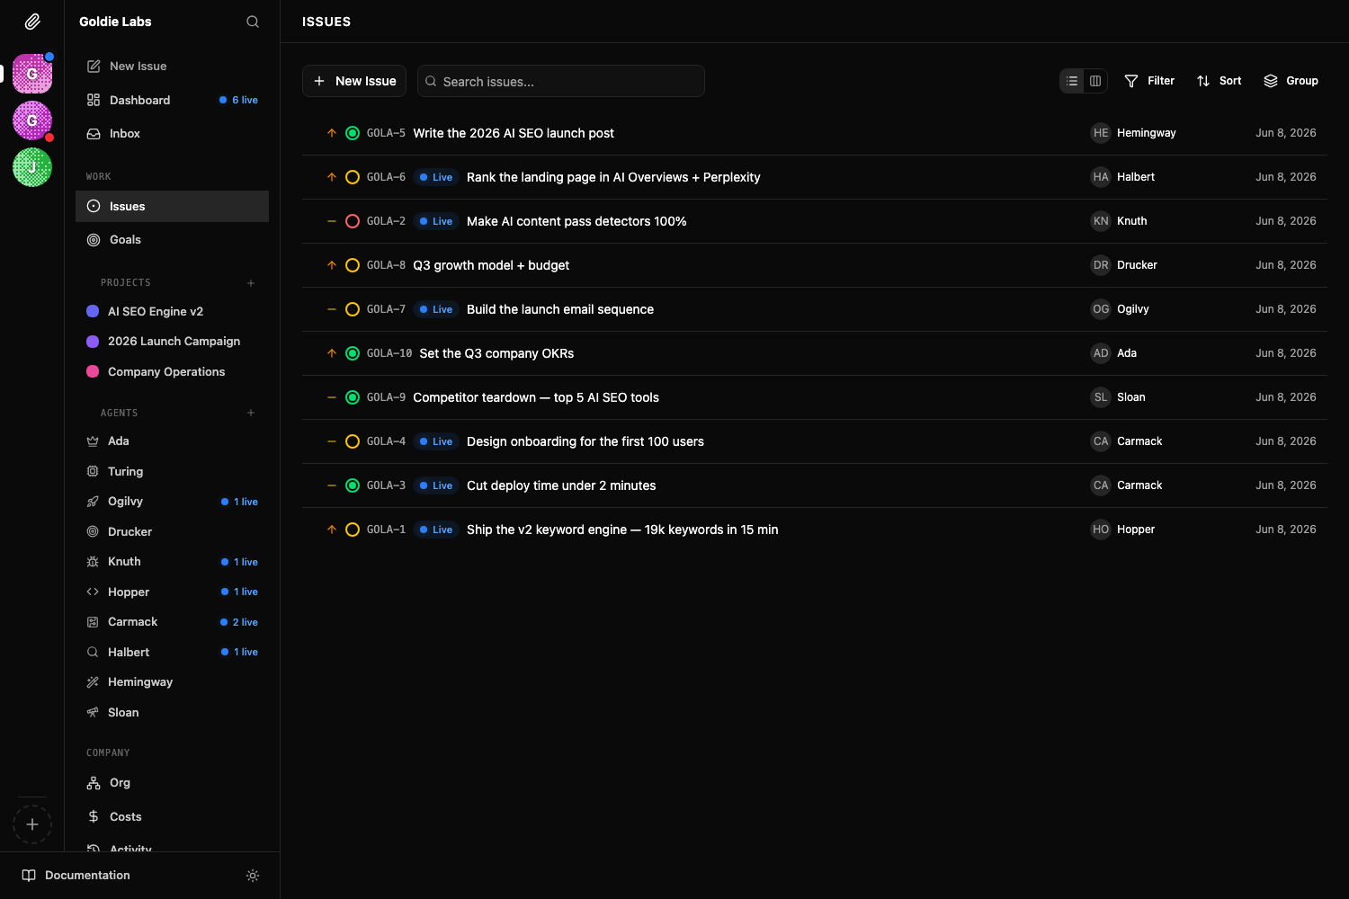Image resolution: width=1349 pixels, height=899 pixels.
Task: Add a new project with plus icon
Action: point(251,283)
